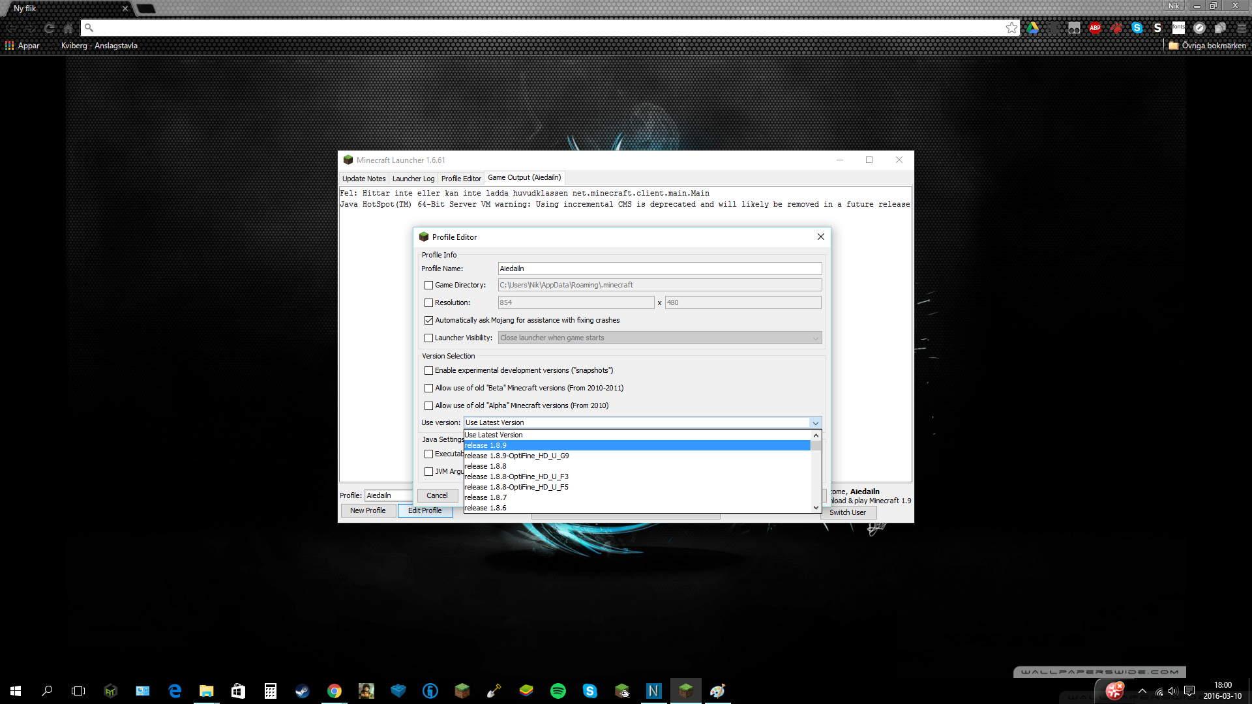Select release 1.8.9-OptiFine_HD_U_G9 from version list
The height and width of the screenshot is (704, 1252).
point(516,456)
